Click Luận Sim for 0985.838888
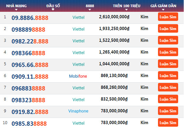 click(x=168, y=122)
